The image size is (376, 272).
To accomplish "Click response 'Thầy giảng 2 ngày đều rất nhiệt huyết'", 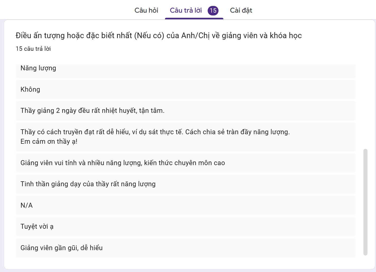I will tap(92, 110).
